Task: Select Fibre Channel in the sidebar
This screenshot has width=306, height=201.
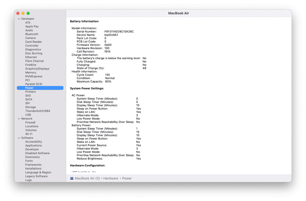Action: coord(34,61)
